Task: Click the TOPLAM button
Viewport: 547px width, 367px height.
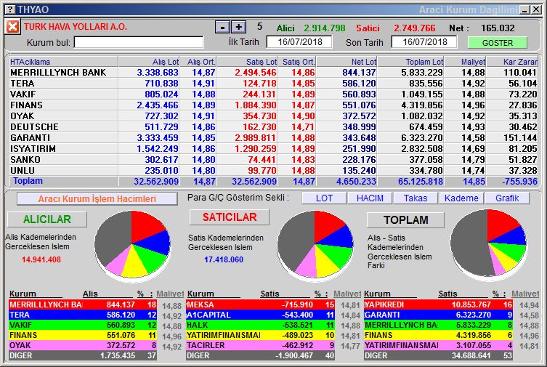Action: coord(406,219)
